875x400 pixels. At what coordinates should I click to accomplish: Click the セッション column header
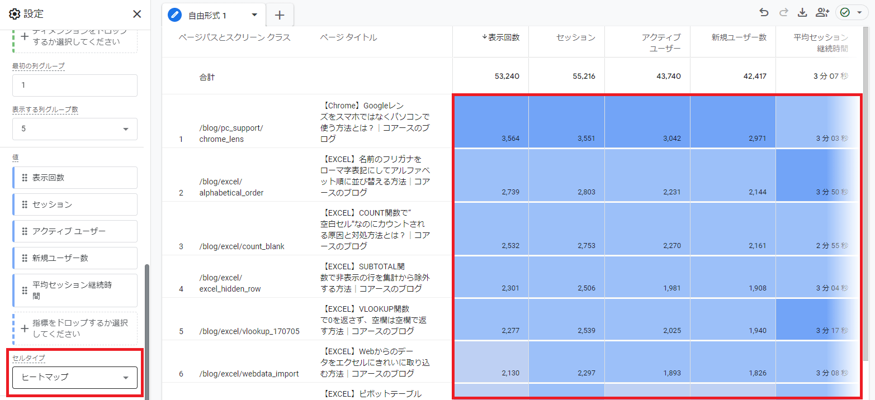pyautogui.click(x=575, y=37)
